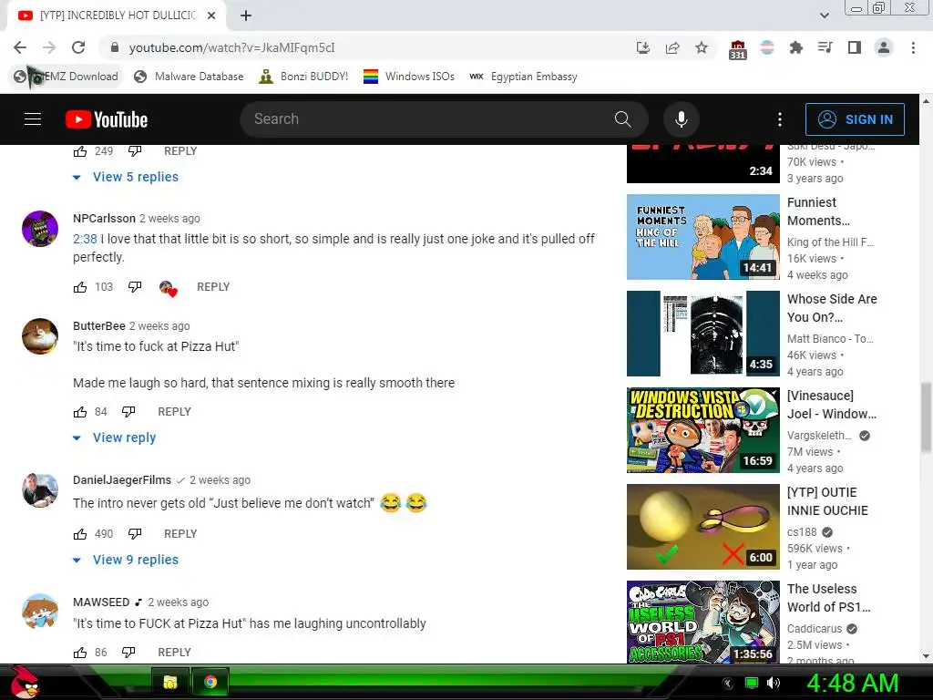Image resolution: width=933 pixels, height=700 pixels.
Task: Open Chrome three-dot menu
Action: 913,47
